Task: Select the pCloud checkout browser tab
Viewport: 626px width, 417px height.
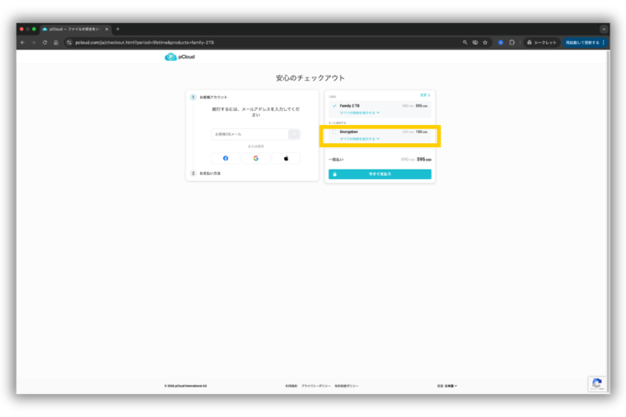Action: tap(74, 29)
